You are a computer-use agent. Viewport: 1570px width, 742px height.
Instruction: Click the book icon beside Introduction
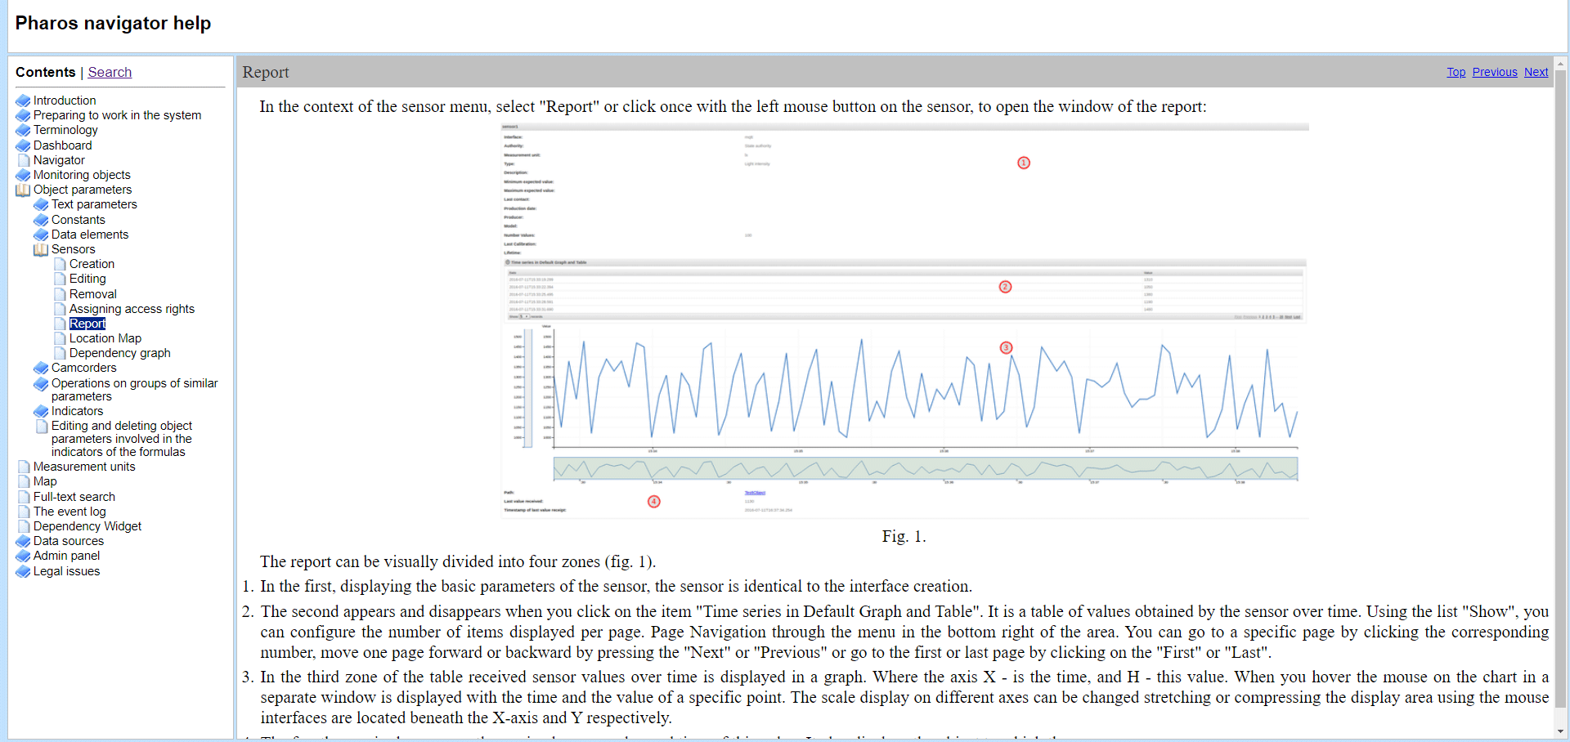23,101
